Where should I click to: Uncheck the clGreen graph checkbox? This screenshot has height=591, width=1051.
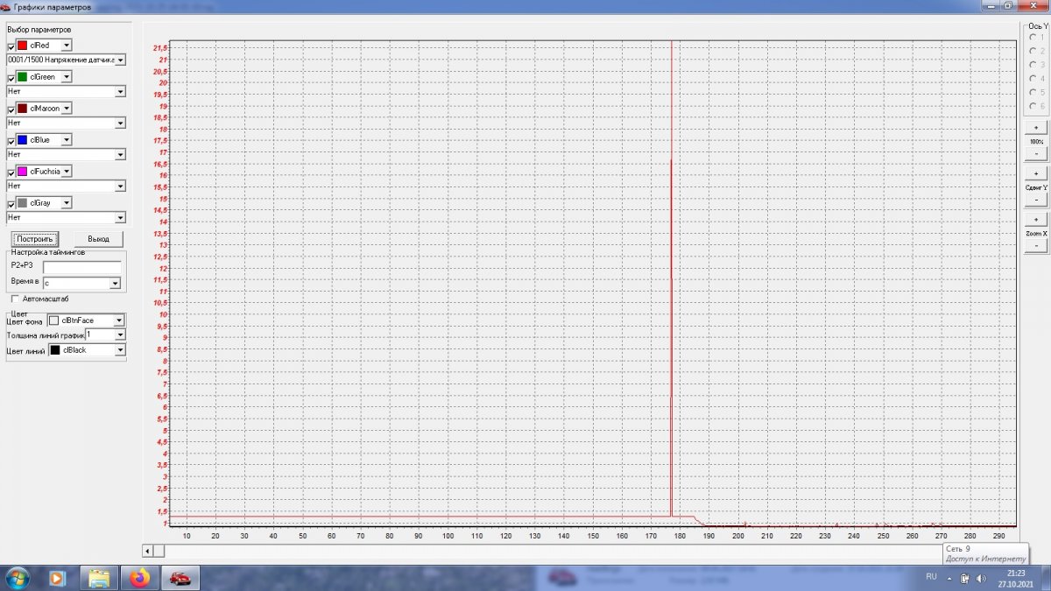pos(11,78)
